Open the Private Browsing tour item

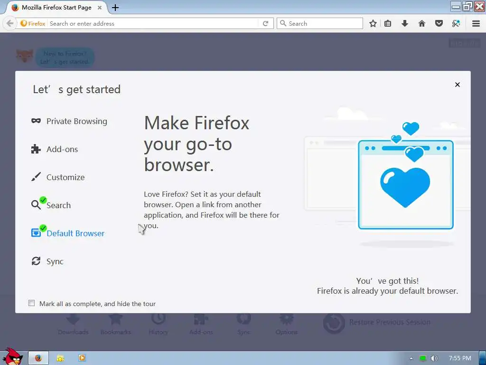pos(69,121)
